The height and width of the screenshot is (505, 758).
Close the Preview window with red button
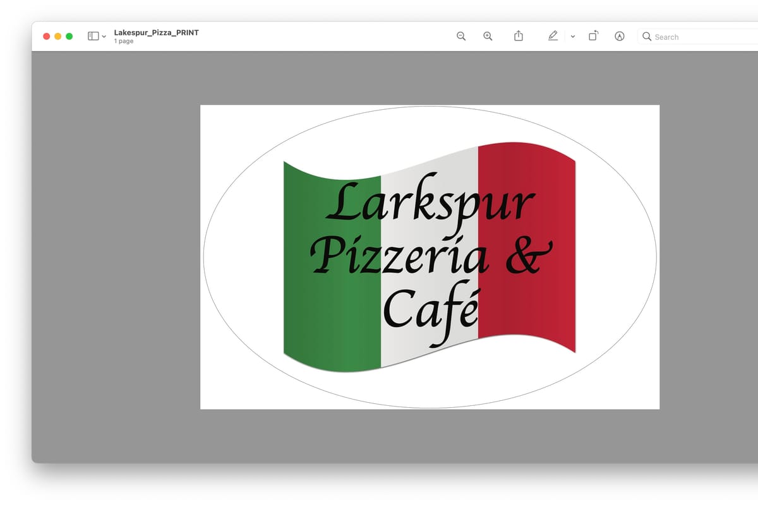47,37
